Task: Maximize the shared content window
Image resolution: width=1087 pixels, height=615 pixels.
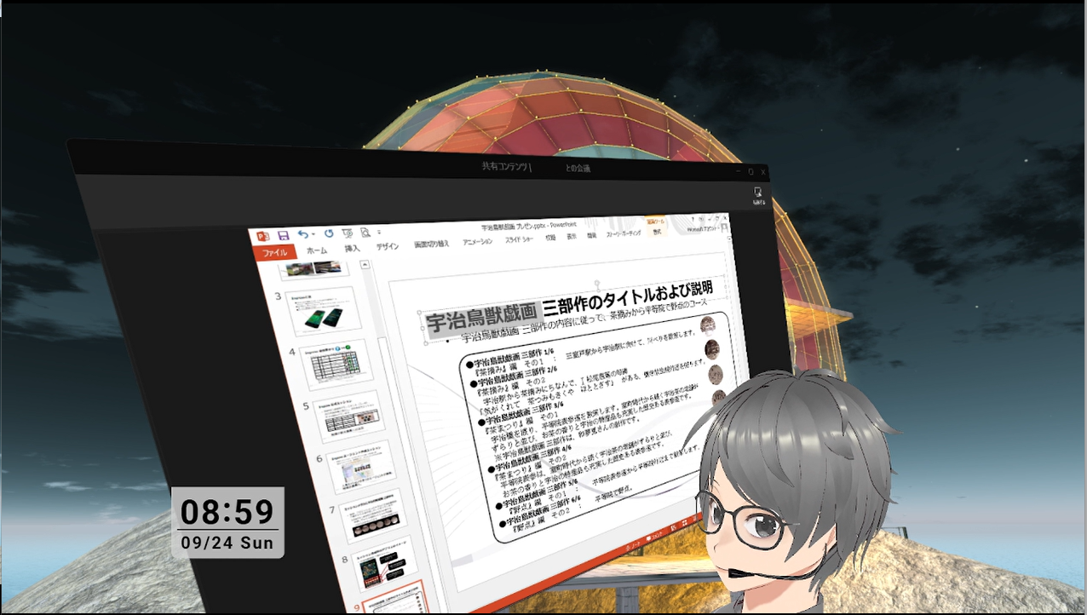Action: 751,172
